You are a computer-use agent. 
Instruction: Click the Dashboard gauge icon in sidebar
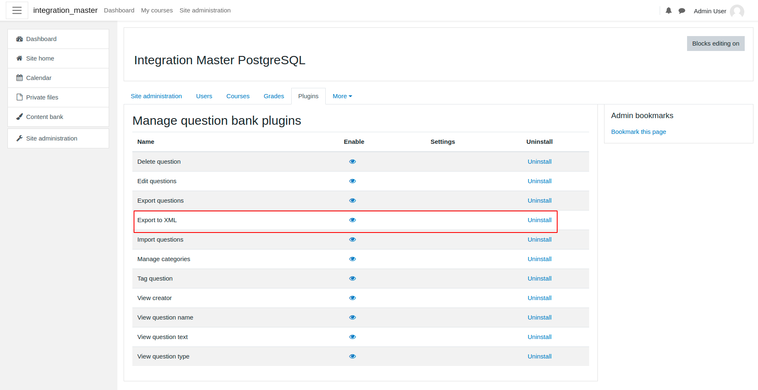coord(19,39)
